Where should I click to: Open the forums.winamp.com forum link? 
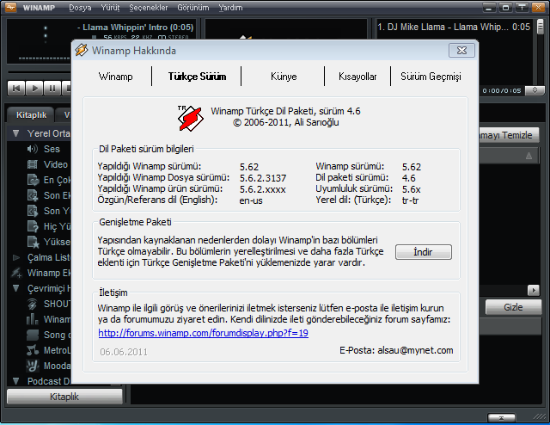point(203,333)
